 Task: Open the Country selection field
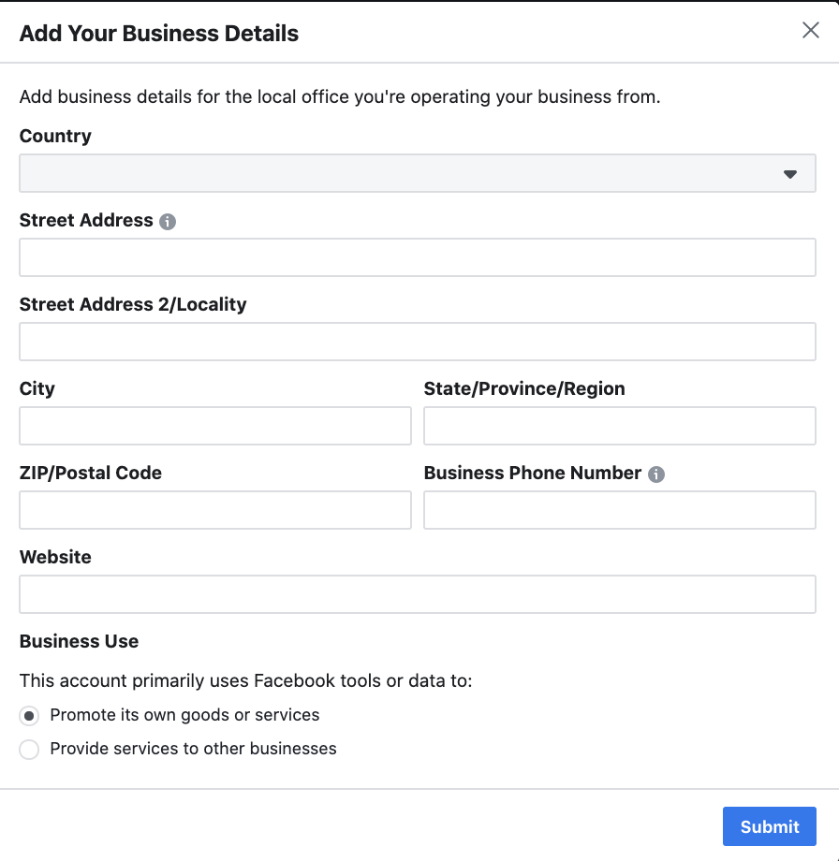[x=418, y=173]
